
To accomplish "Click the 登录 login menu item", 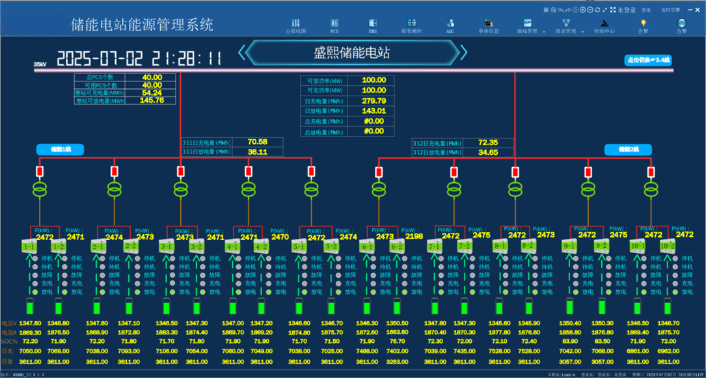I will [x=645, y=10].
